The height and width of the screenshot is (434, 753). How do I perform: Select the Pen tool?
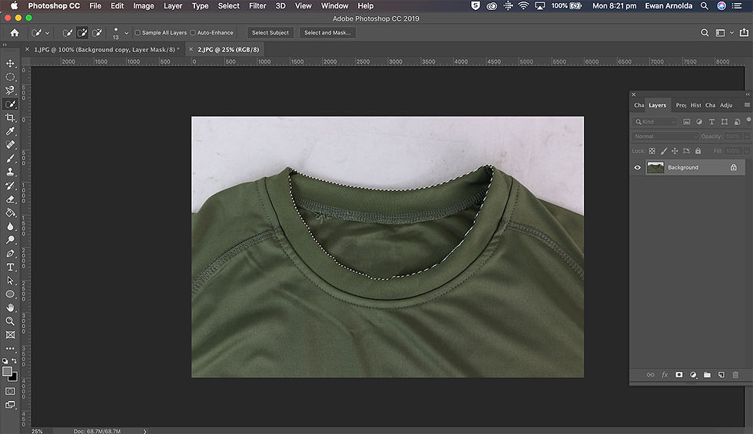[10, 253]
